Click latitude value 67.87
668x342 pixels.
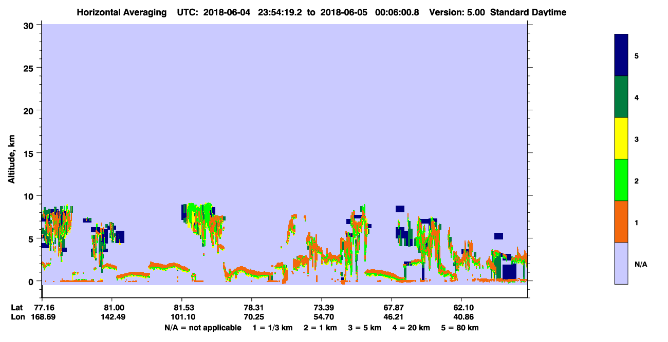[394, 307]
